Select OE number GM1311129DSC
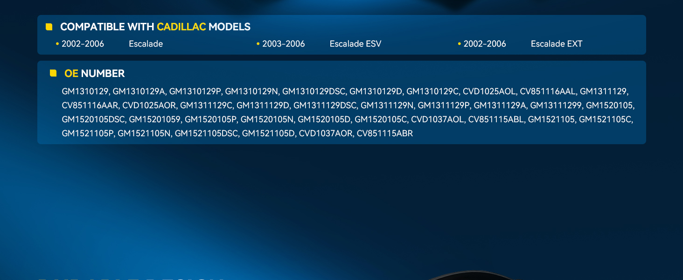683x280 pixels. tap(324, 105)
